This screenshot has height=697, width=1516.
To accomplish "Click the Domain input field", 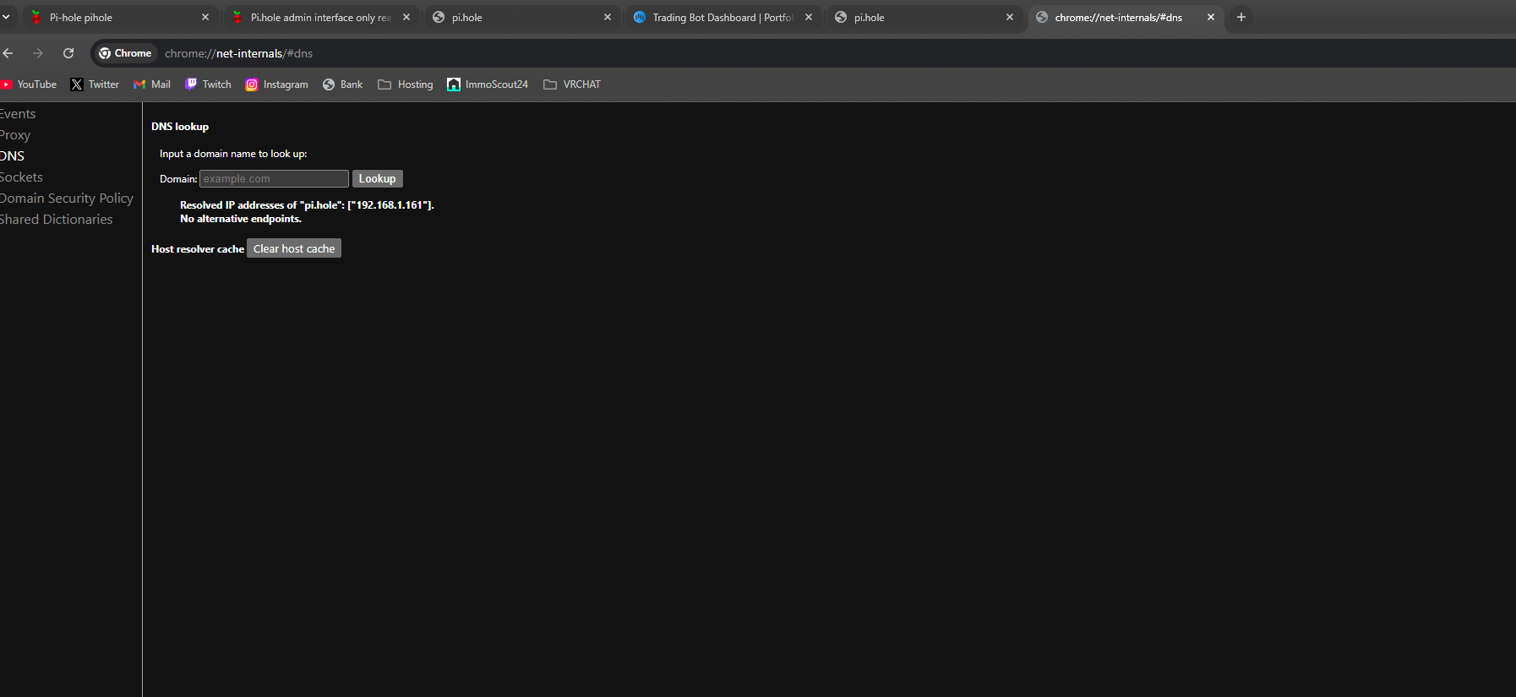I will (x=274, y=178).
